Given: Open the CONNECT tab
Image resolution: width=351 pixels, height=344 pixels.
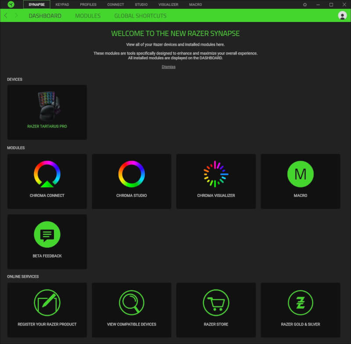Looking at the screenshot, I should pyautogui.click(x=115, y=4).
